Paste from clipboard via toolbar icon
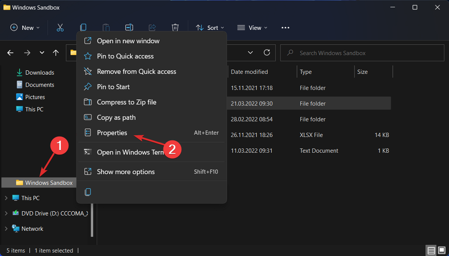This screenshot has width=449, height=256. [x=106, y=27]
